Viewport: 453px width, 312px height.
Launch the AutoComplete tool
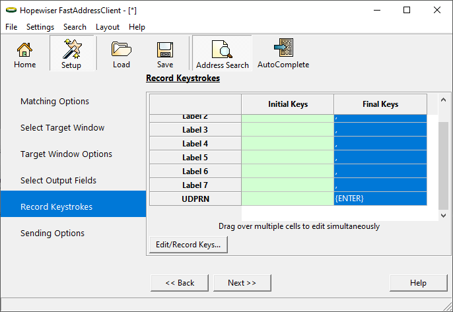tap(283, 53)
